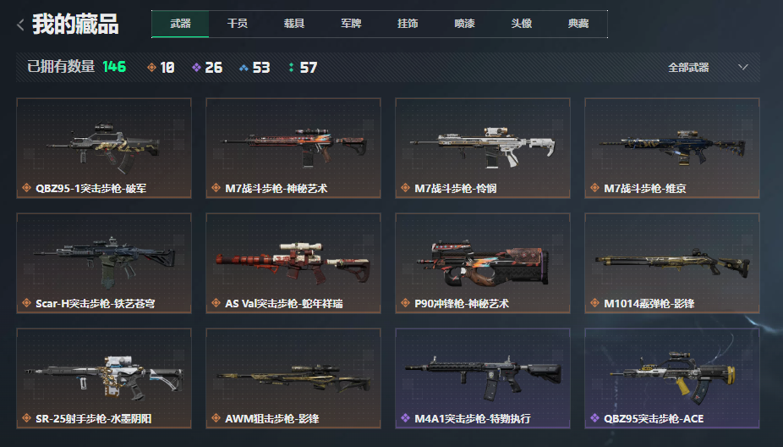Screen dimensions: 783x447
Task: Open the 挂饰 tab
Action: [408, 24]
